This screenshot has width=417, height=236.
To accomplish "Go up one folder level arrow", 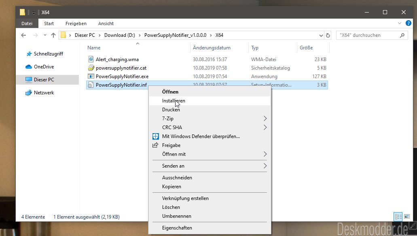I will click(x=53, y=35).
